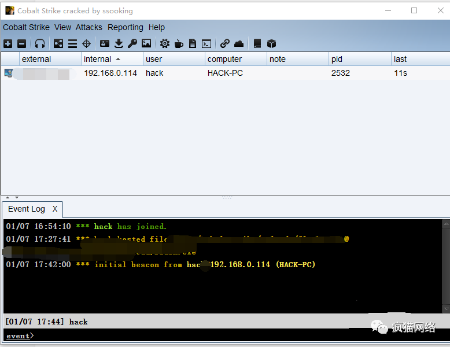Sort by the internal column header

point(112,59)
